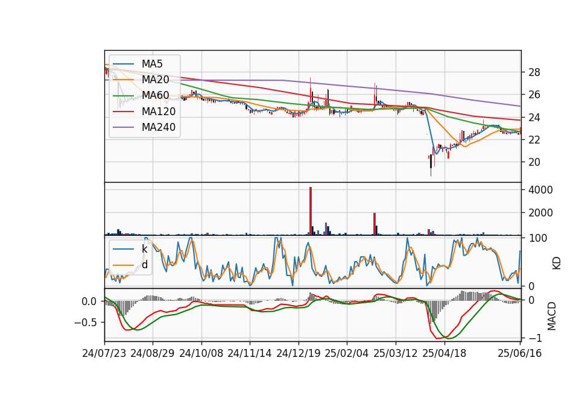
Task: Click the blue k legend line sample
Action: click(x=123, y=249)
